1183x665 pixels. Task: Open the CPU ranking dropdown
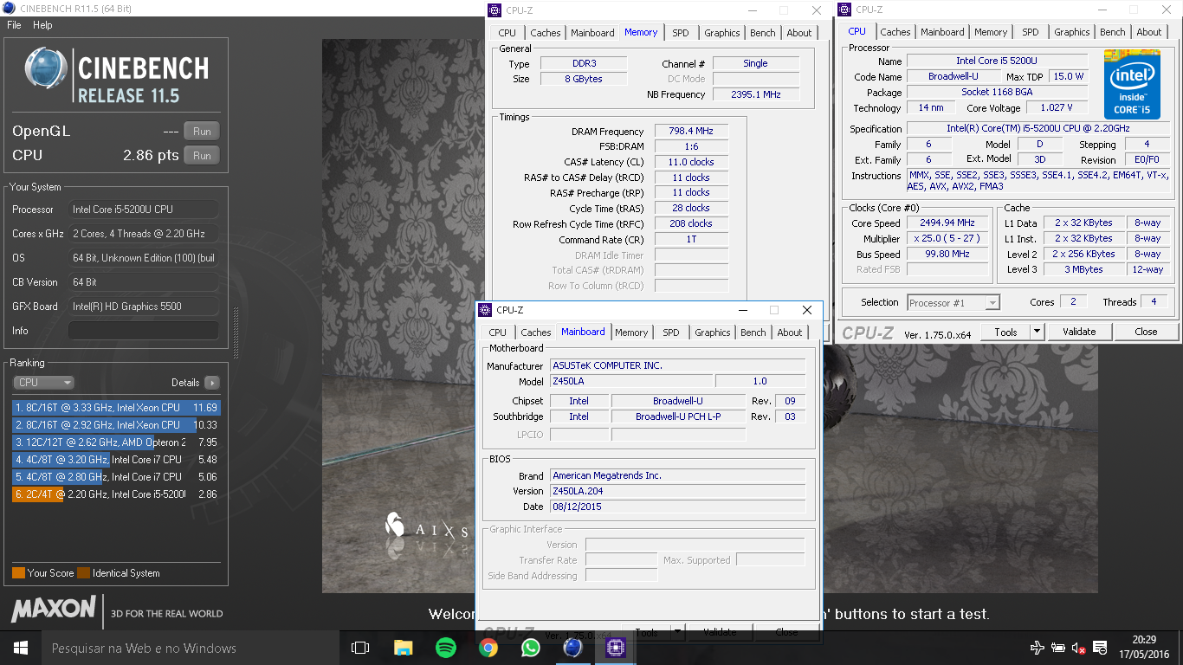tap(43, 383)
